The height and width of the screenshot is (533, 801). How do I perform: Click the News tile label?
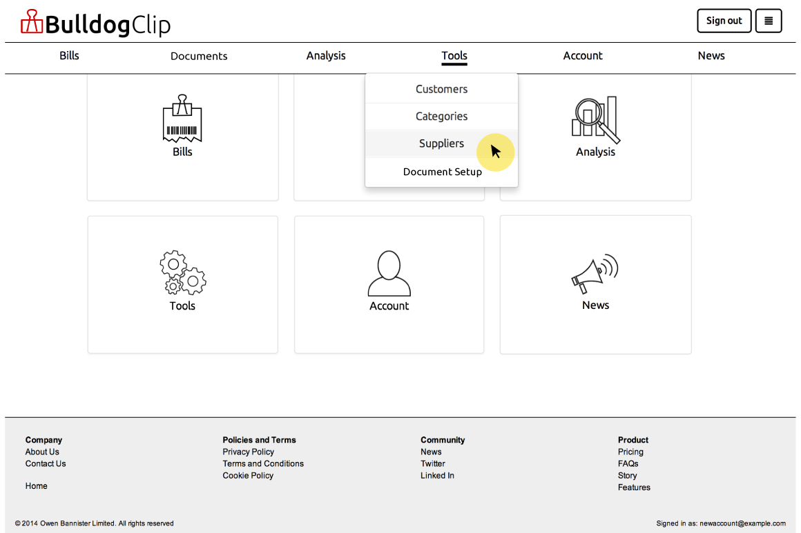tap(596, 305)
